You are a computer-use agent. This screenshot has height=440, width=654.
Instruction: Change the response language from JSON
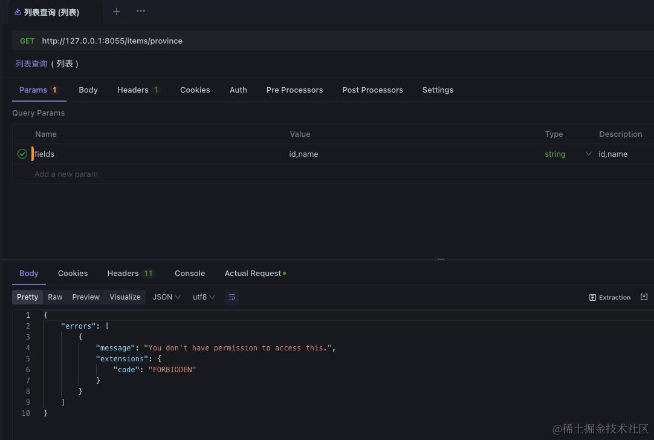click(x=166, y=297)
